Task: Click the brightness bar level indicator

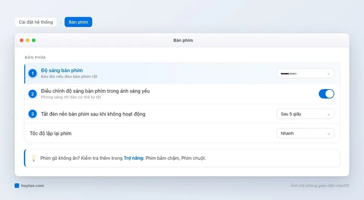Action: click(289, 73)
